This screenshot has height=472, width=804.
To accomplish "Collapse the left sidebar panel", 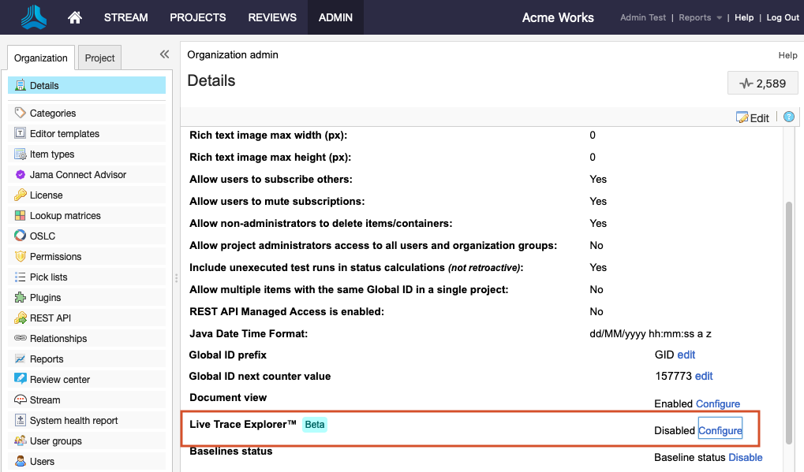I will [164, 54].
